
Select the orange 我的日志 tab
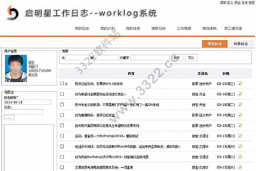[x=215, y=44]
